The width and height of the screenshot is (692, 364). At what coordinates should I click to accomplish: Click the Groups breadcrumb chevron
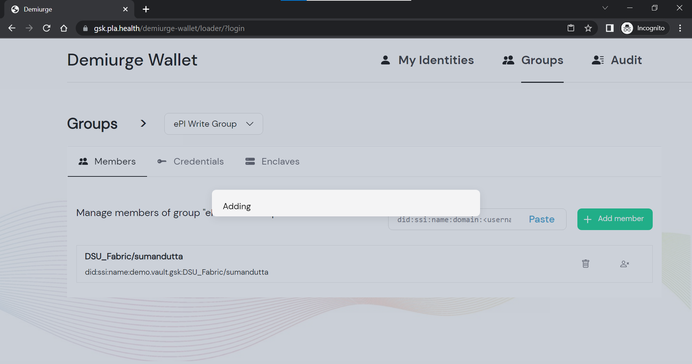click(143, 123)
